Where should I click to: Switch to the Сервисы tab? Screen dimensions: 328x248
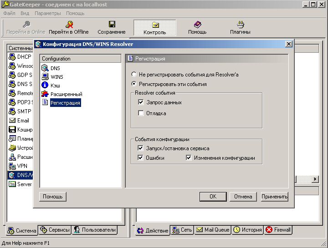[55, 230]
